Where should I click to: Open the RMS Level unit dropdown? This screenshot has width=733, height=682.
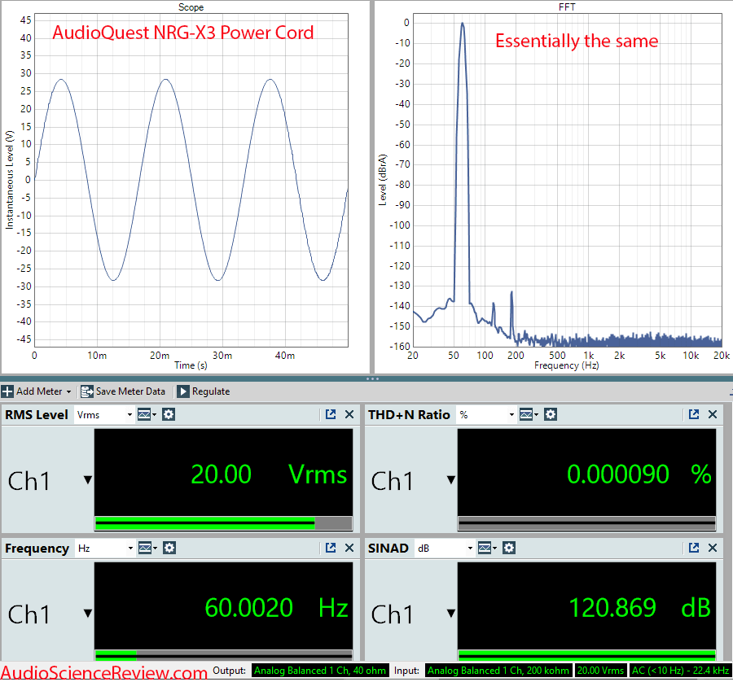coord(105,415)
